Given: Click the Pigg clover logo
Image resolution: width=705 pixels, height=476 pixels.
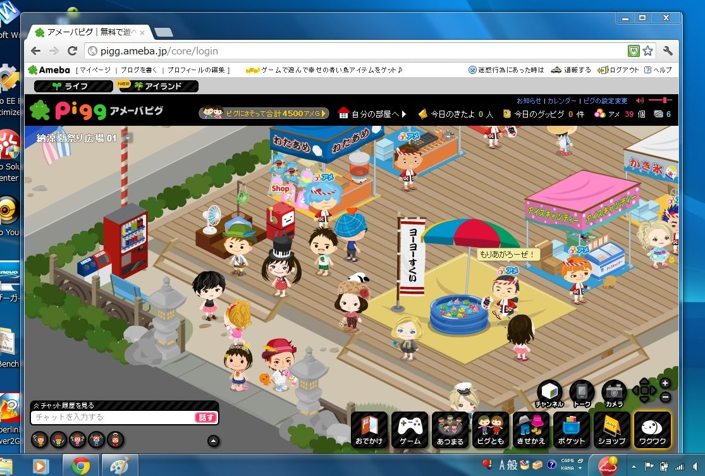Looking at the screenshot, I should tap(40, 110).
